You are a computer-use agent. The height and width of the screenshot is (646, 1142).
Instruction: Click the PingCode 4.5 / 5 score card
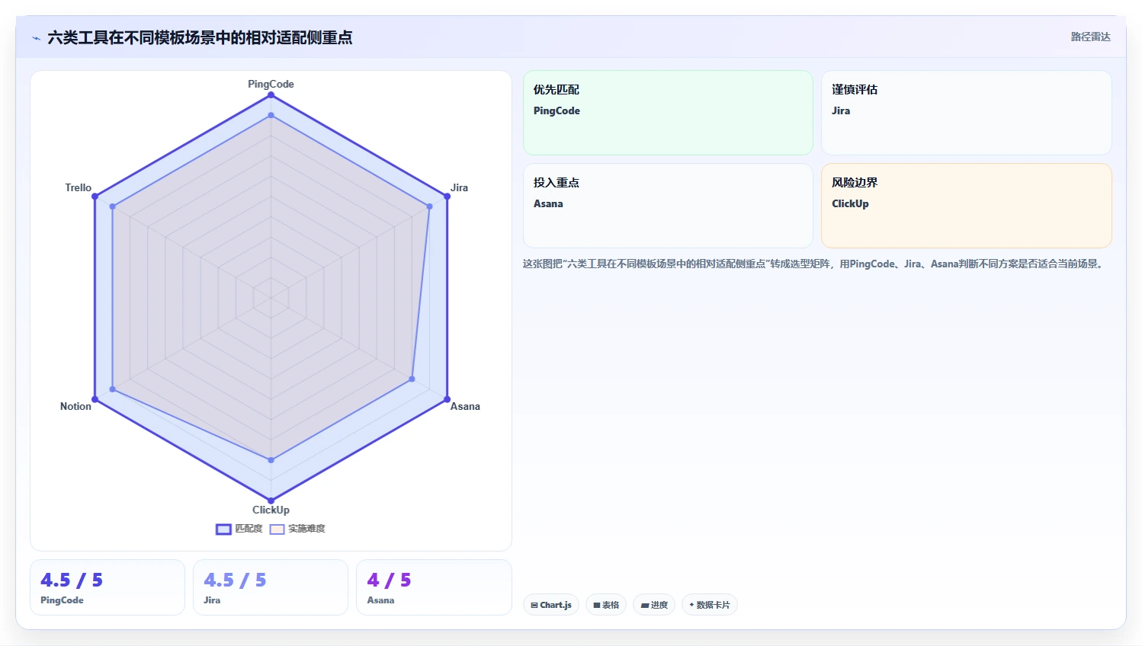coord(107,587)
